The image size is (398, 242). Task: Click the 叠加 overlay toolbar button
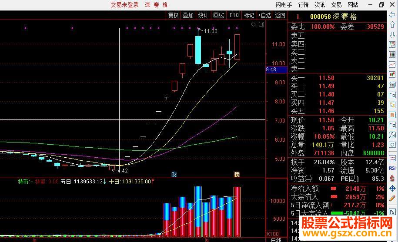tap(188, 16)
